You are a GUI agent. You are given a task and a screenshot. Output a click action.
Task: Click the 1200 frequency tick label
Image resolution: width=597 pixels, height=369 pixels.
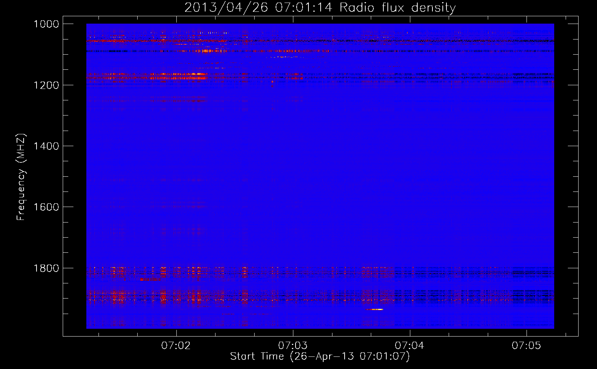[46, 85]
